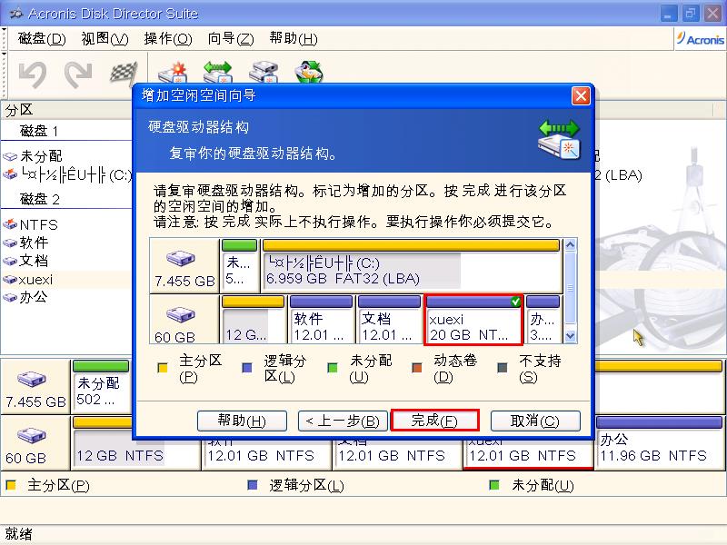Click the orange 动态卷(D) swatch in the wizard legend

click(x=417, y=368)
